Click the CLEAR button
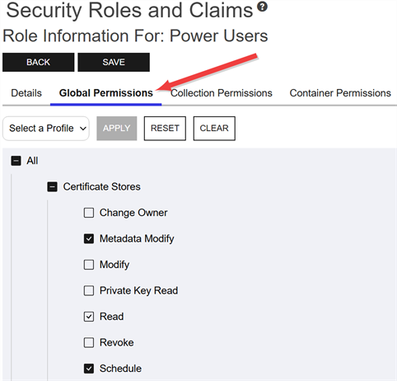397x381 pixels. point(214,129)
